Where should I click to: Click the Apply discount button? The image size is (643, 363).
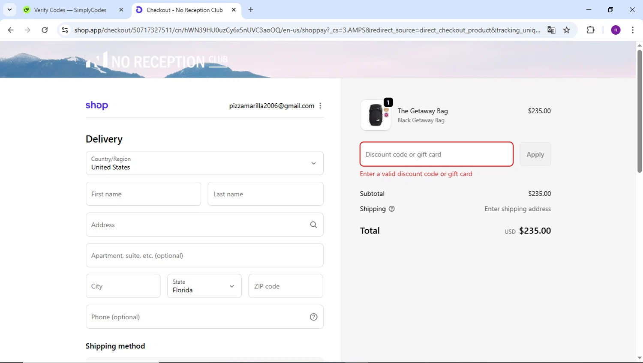click(x=535, y=154)
